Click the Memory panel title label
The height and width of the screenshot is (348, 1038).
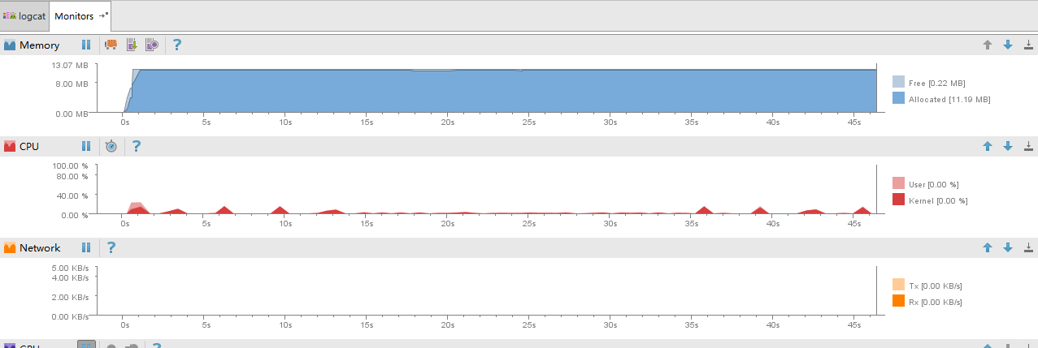click(39, 45)
